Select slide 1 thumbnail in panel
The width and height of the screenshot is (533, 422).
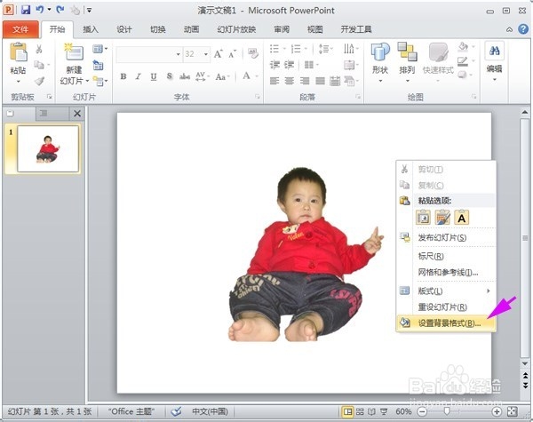coord(48,148)
